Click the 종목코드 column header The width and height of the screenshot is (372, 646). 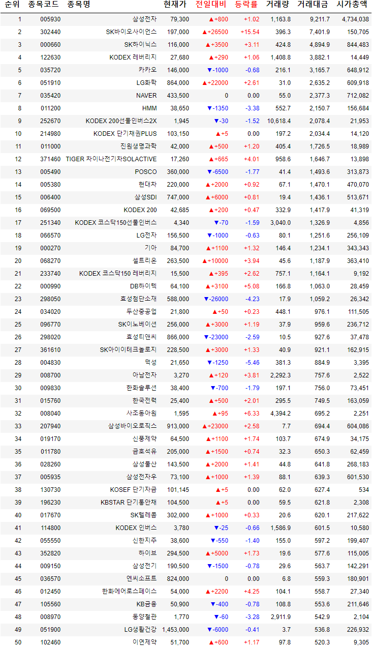point(43,6)
